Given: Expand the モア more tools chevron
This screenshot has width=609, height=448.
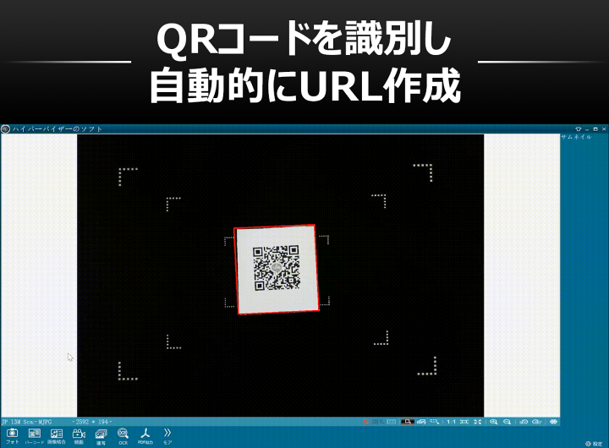Looking at the screenshot, I should [167, 436].
